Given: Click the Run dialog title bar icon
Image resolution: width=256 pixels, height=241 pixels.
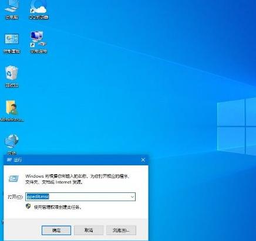Looking at the screenshot, I should click(9, 160).
